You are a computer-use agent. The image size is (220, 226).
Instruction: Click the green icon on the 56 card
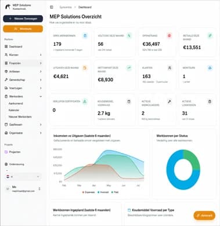129,35
